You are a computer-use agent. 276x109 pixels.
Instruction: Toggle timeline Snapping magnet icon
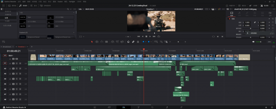click(x=129, y=42)
